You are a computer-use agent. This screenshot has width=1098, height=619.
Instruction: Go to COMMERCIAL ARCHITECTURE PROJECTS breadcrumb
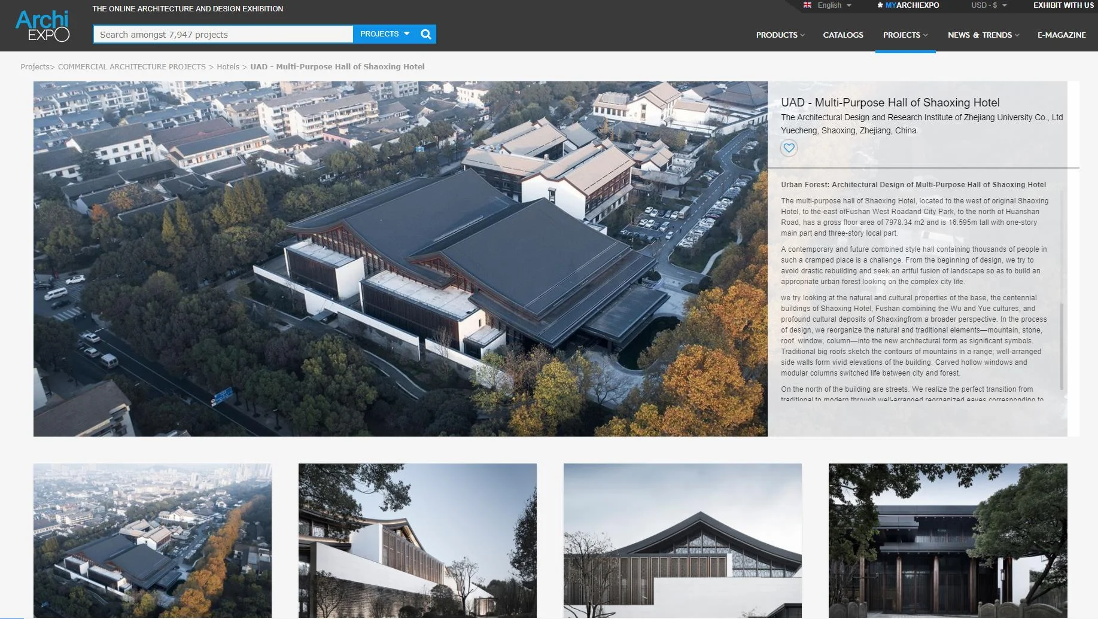[x=132, y=67]
